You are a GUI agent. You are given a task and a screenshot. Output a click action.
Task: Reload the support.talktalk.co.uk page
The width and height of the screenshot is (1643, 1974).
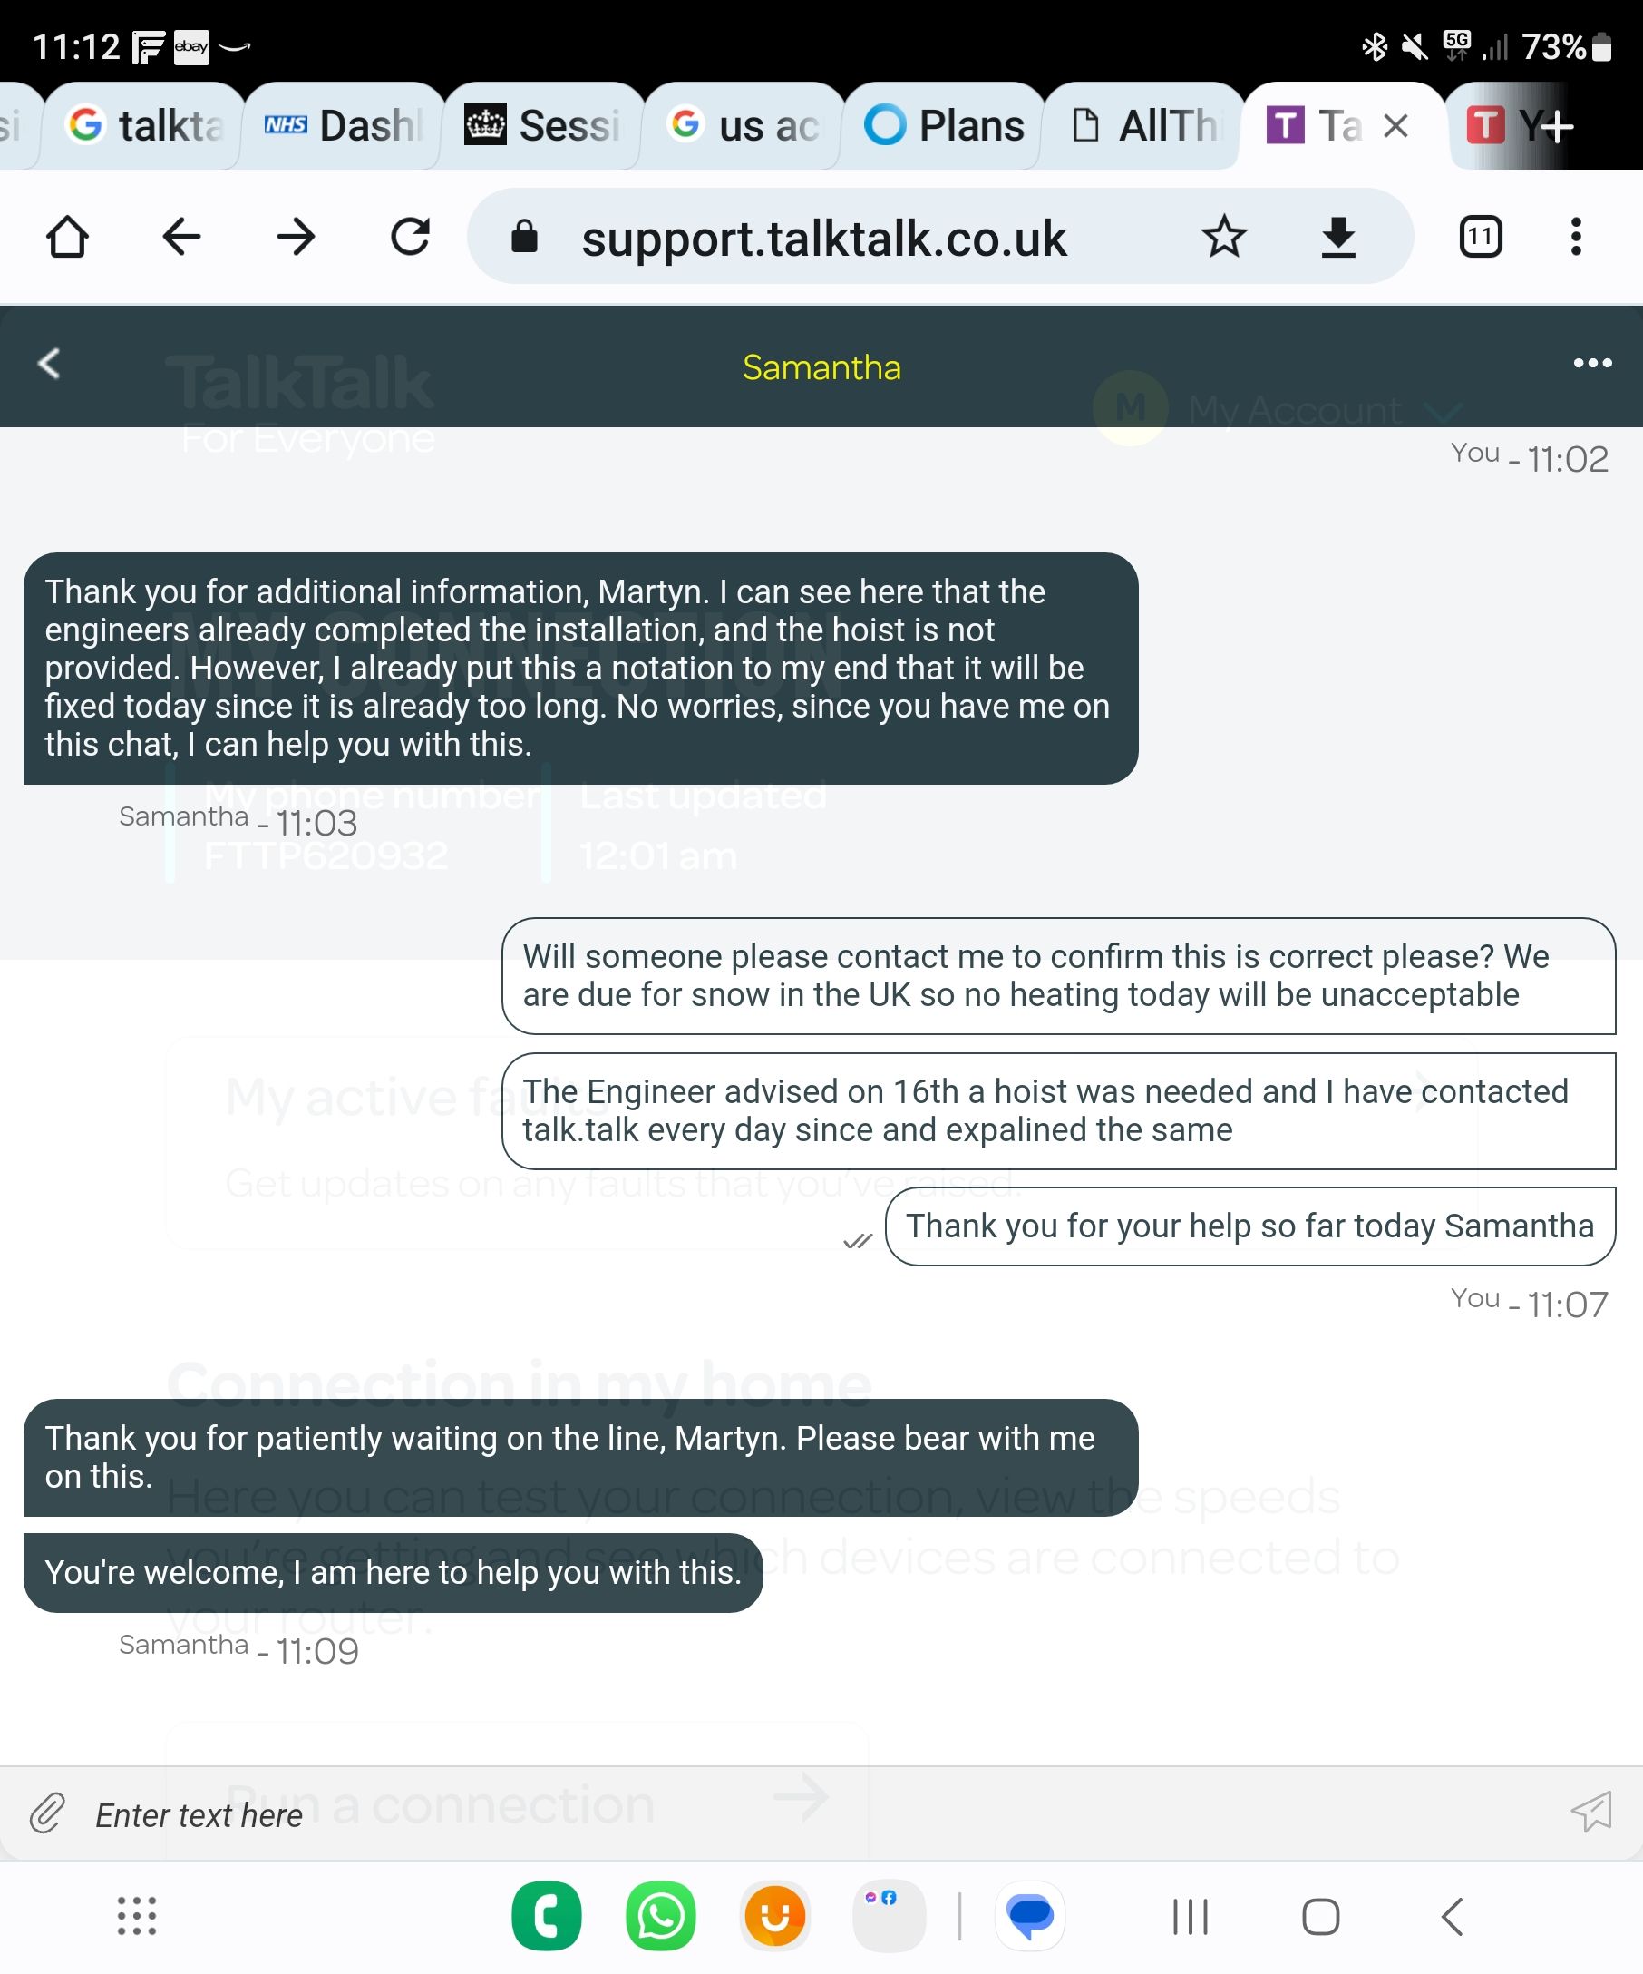pos(411,237)
